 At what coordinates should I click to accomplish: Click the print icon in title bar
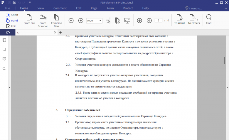coord(14,2)
